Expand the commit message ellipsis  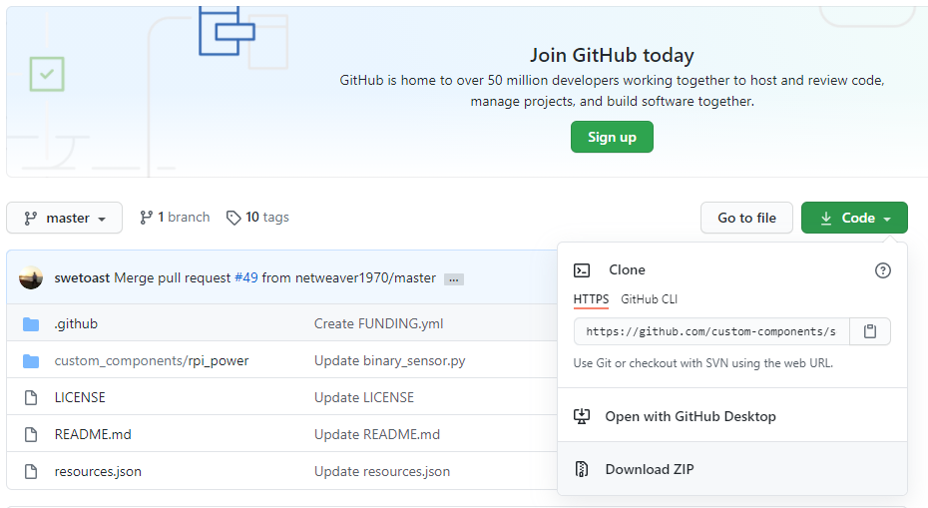pos(454,279)
